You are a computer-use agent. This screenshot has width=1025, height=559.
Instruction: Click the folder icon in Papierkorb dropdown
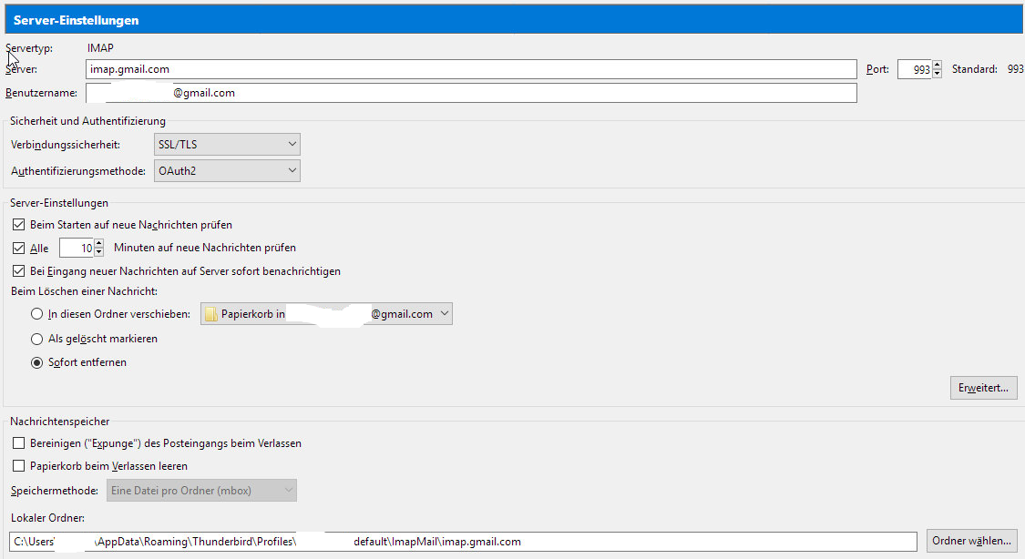pyautogui.click(x=211, y=314)
